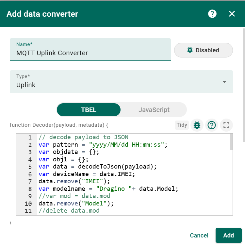Select the TBEL script language tab
The height and width of the screenshot is (244, 245).
pos(89,110)
